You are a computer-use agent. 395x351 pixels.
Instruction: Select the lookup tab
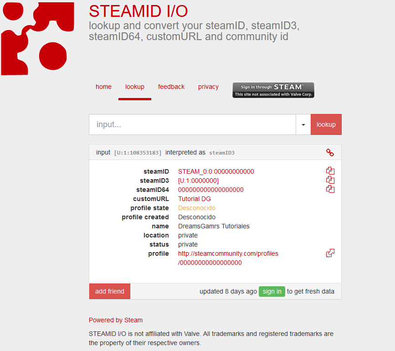(135, 87)
